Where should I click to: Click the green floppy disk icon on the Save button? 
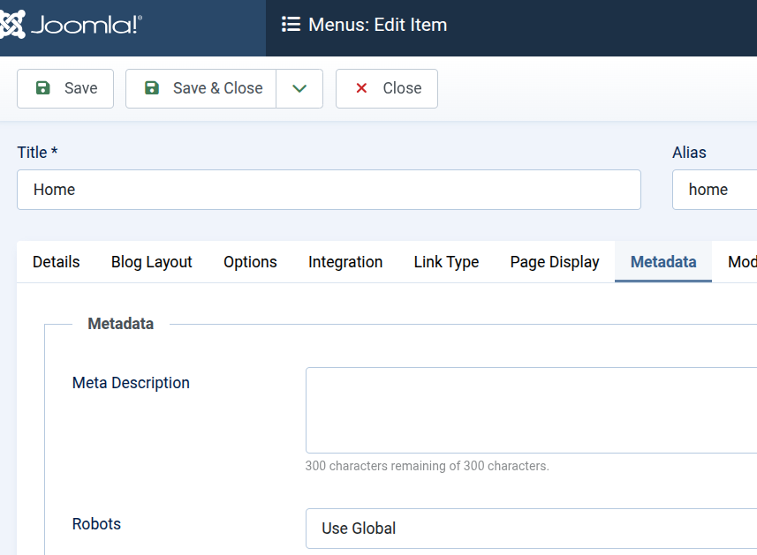click(43, 87)
